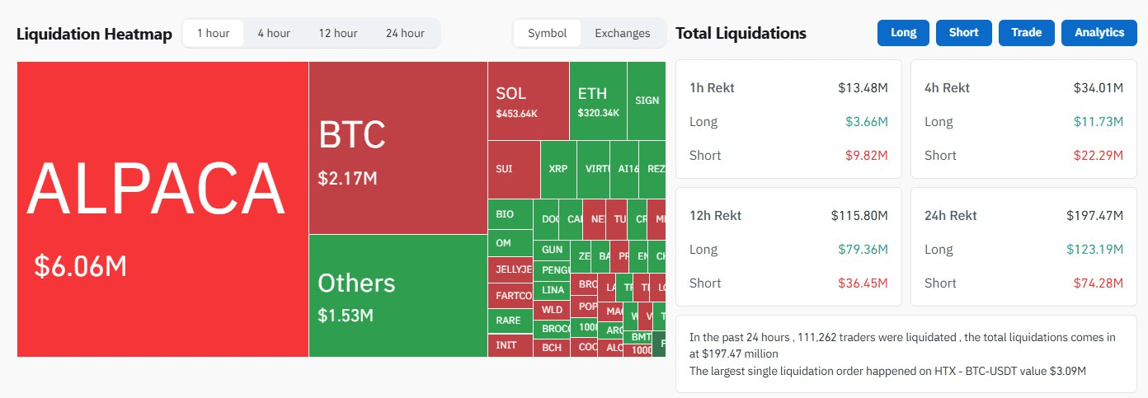Click the green Others $1.53M tile
1148x398 pixels.
tap(398, 295)
